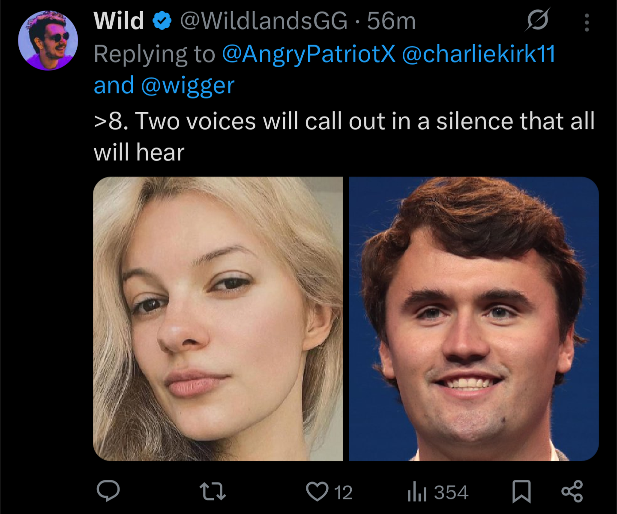The image size is (617, 514).
Task: Open the right photo with blue background
Action: tap(473, 319)
